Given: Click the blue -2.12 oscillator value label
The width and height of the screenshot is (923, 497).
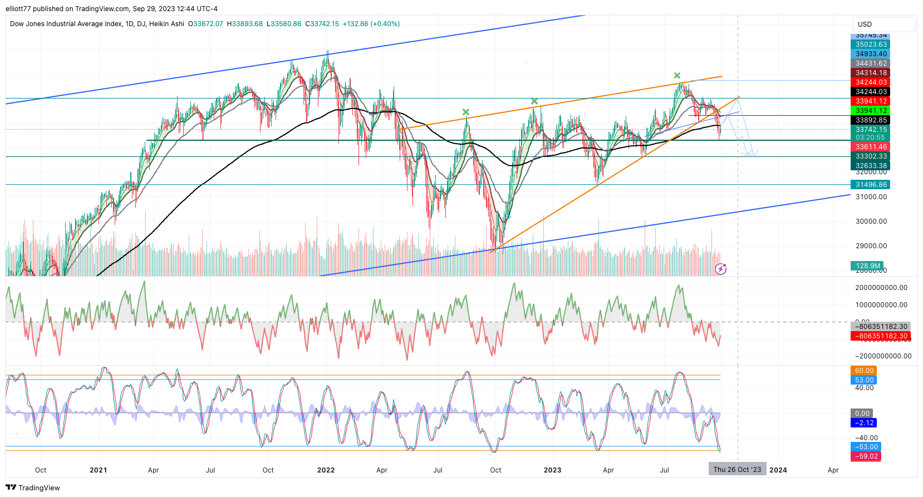Looking at the screenshot, I should coord(864,423).
